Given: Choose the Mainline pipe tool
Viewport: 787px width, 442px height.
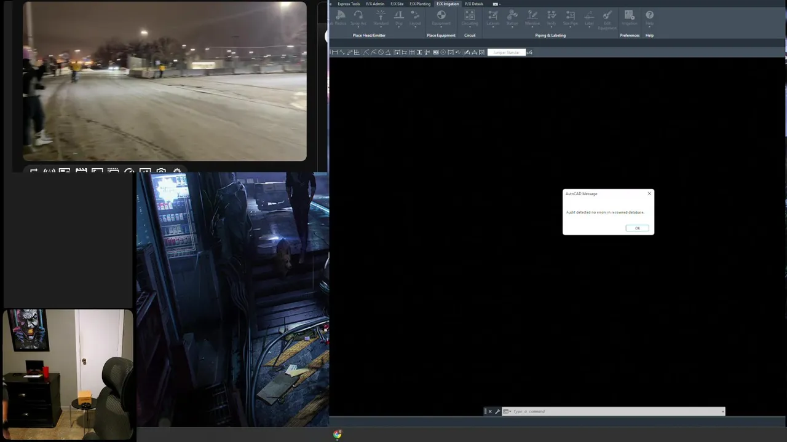Looking at the screenshot, I should 532,18.
